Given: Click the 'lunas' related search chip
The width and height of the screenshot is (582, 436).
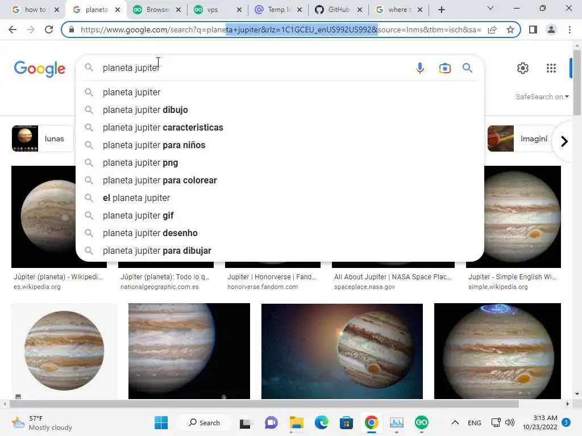Looking at the screenshot, I should coord(42,139).
